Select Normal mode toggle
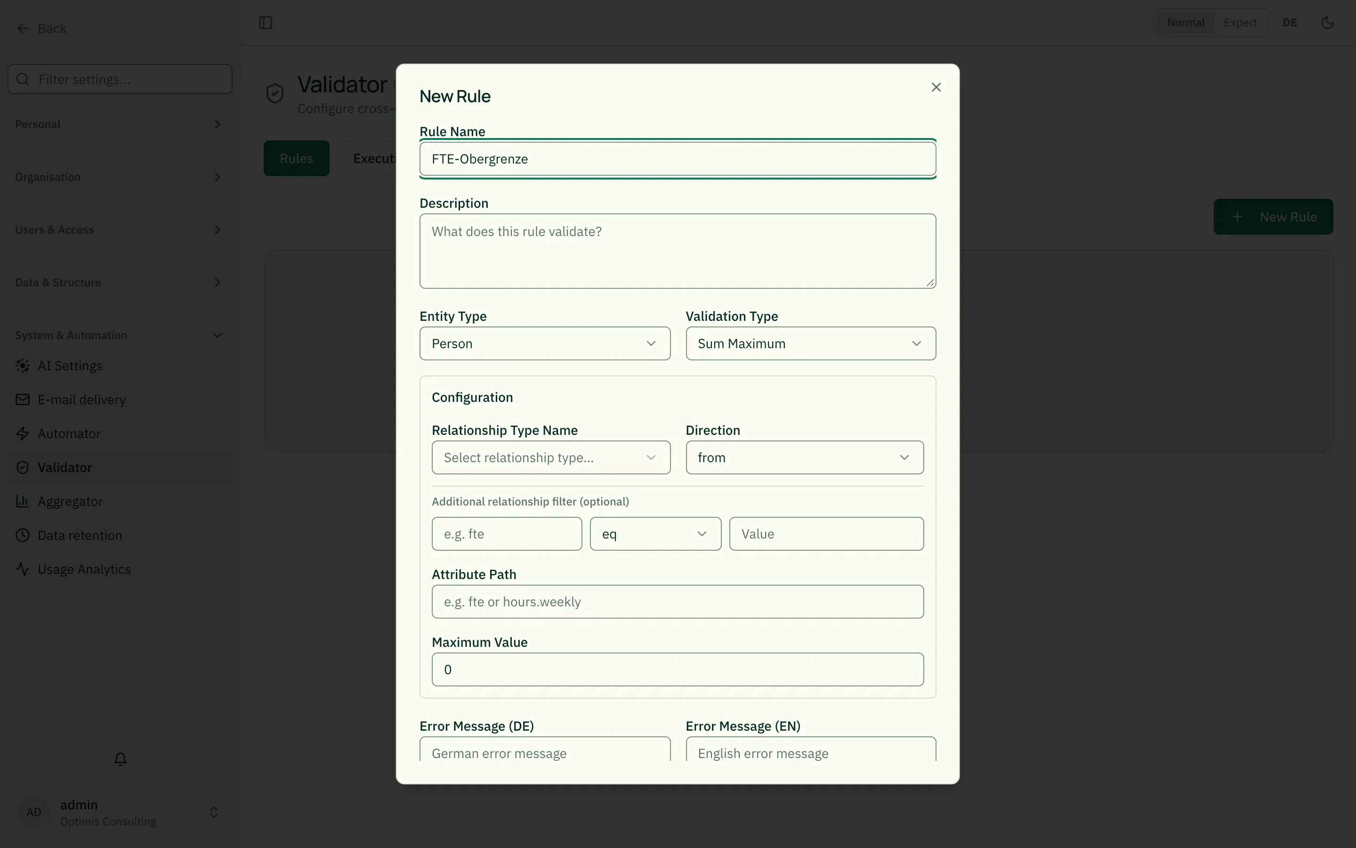 [x=1185, y=23]
